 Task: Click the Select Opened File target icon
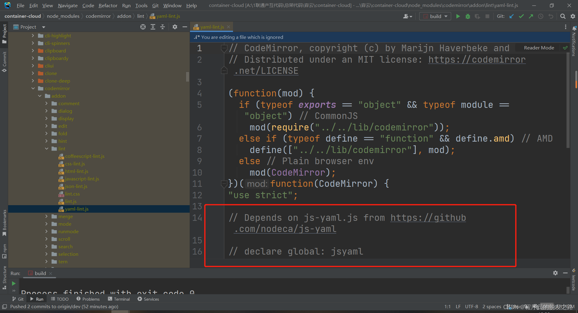143,27
